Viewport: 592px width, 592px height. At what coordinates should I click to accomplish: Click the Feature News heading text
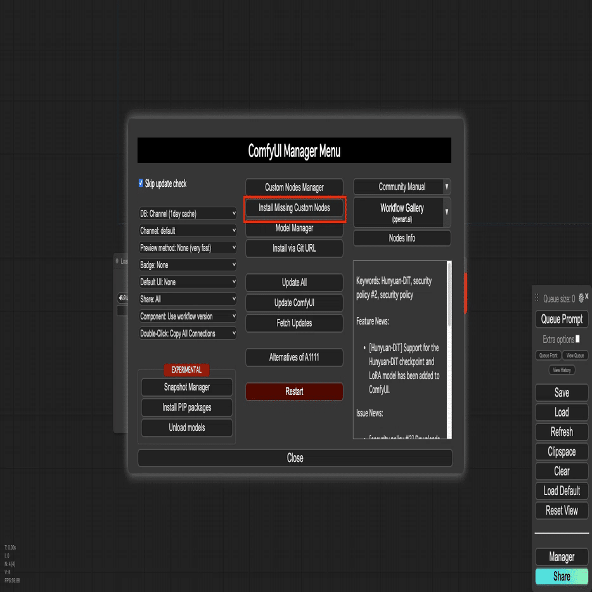click(x=372, y=321)
